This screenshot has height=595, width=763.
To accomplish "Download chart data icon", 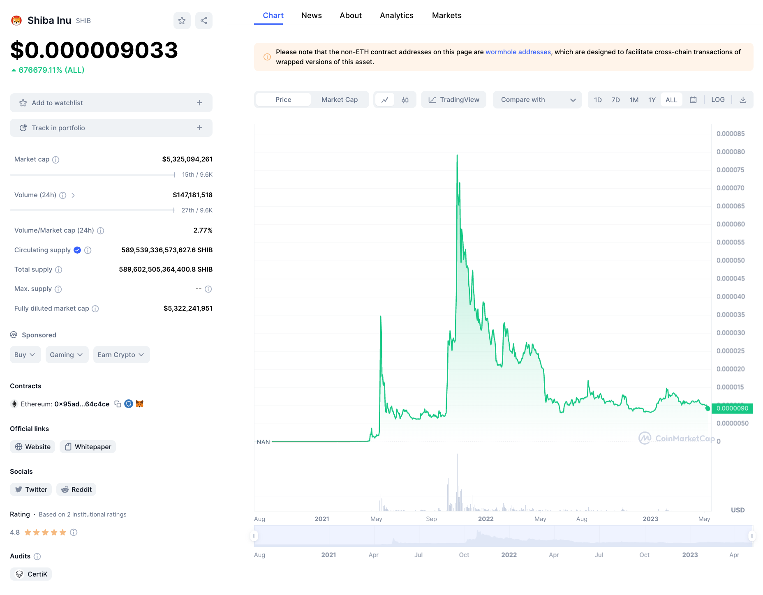I will click(x=743, y=100).
